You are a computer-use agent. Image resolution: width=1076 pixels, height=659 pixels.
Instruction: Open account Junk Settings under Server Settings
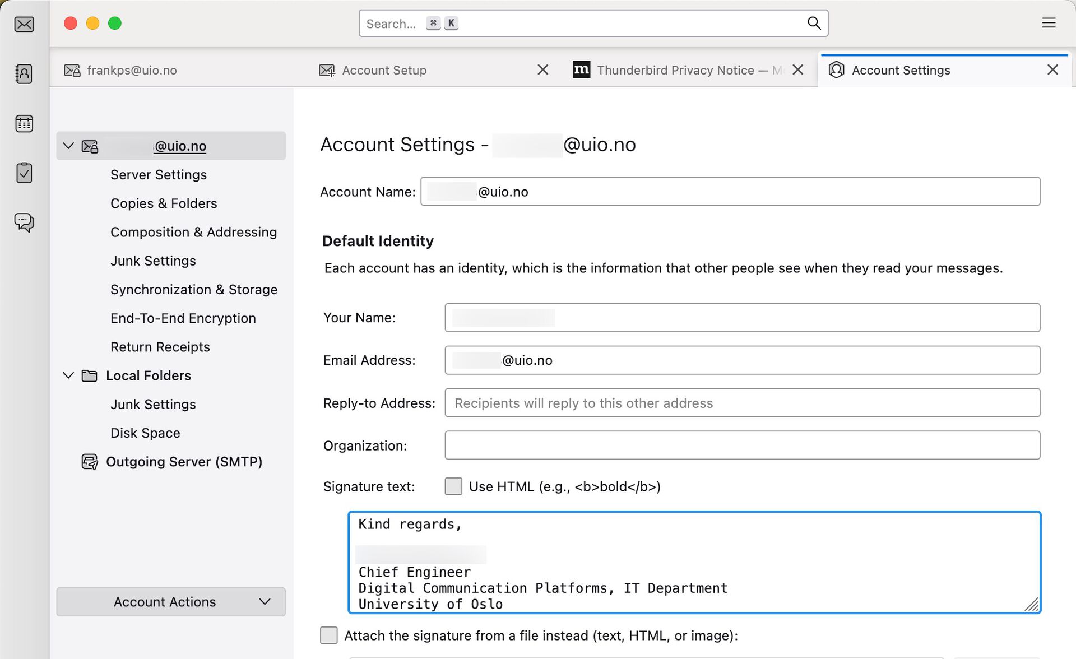coord(153,261)
